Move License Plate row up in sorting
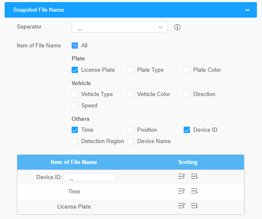Image resolution: width=262 pixels, height=219 pixels. tap(182, 206)
